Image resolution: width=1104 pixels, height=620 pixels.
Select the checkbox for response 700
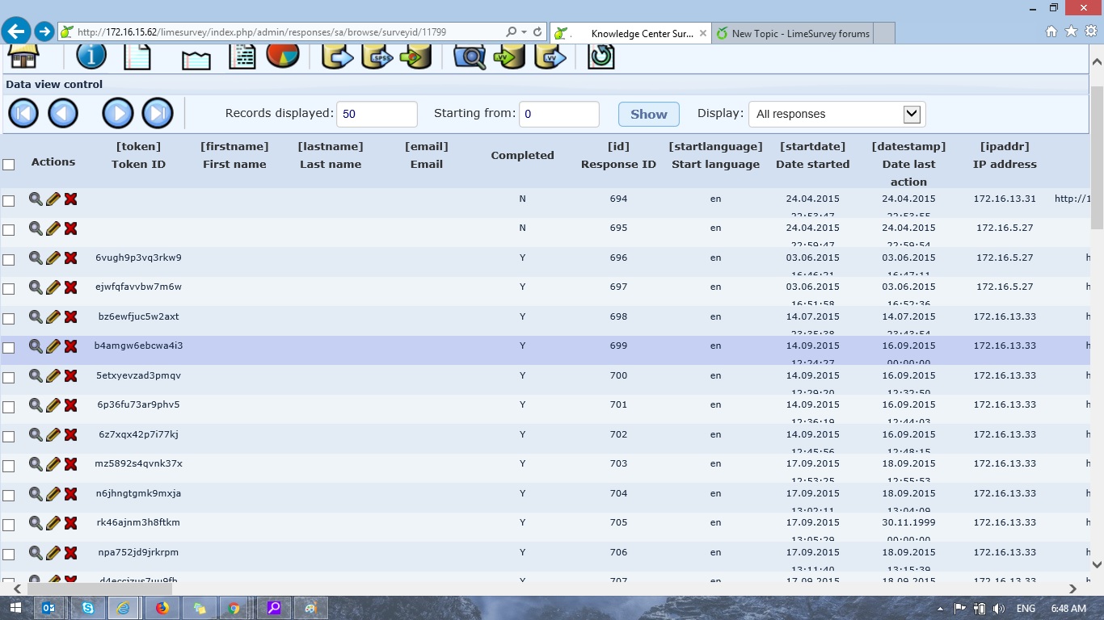[9, 378]
